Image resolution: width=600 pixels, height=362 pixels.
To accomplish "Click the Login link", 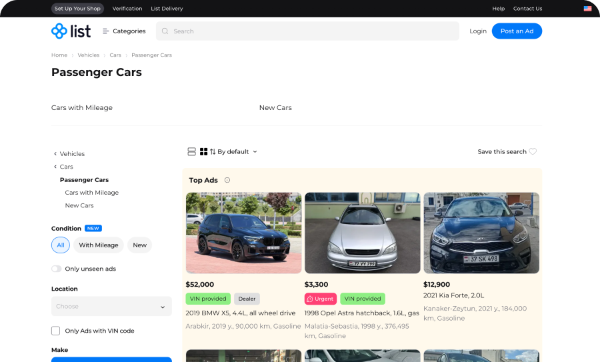I will point(478,31).
